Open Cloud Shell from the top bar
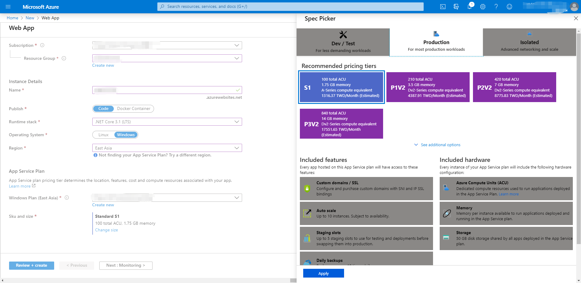 click(x=443, y=7)
